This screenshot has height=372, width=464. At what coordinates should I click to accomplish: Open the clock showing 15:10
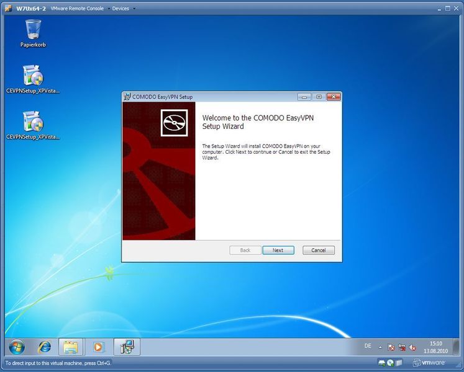pyautogui.click(x=435, y=347)
